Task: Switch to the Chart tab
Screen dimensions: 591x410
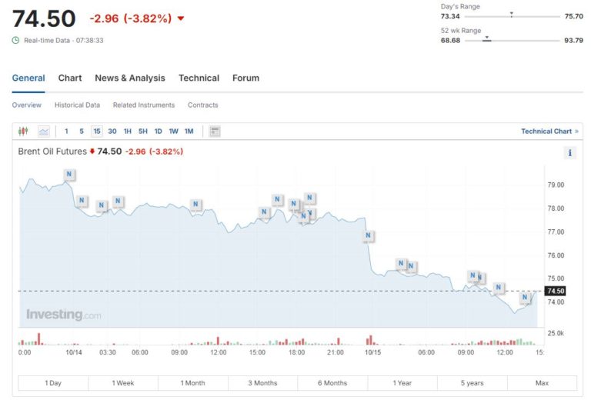Action: (70, 78)
